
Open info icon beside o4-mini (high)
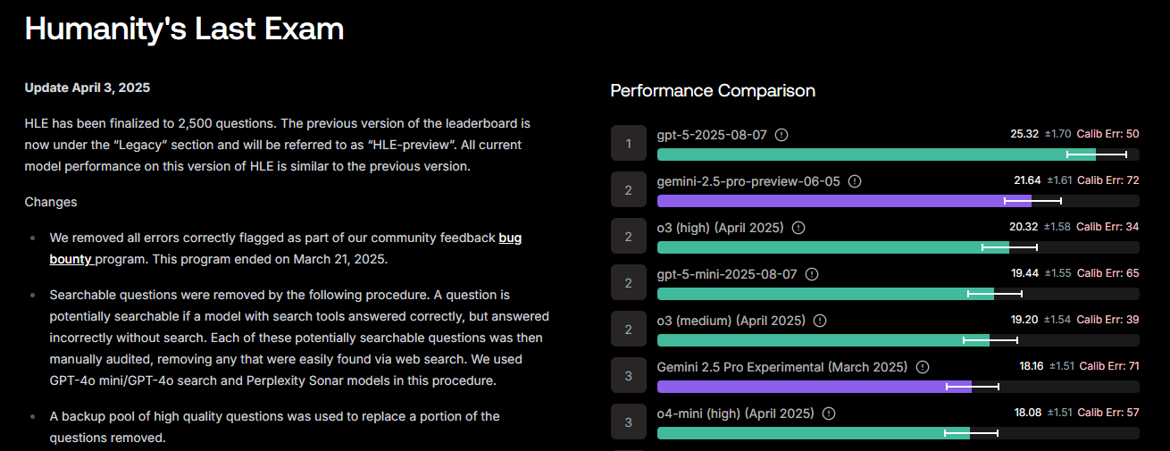829,413
